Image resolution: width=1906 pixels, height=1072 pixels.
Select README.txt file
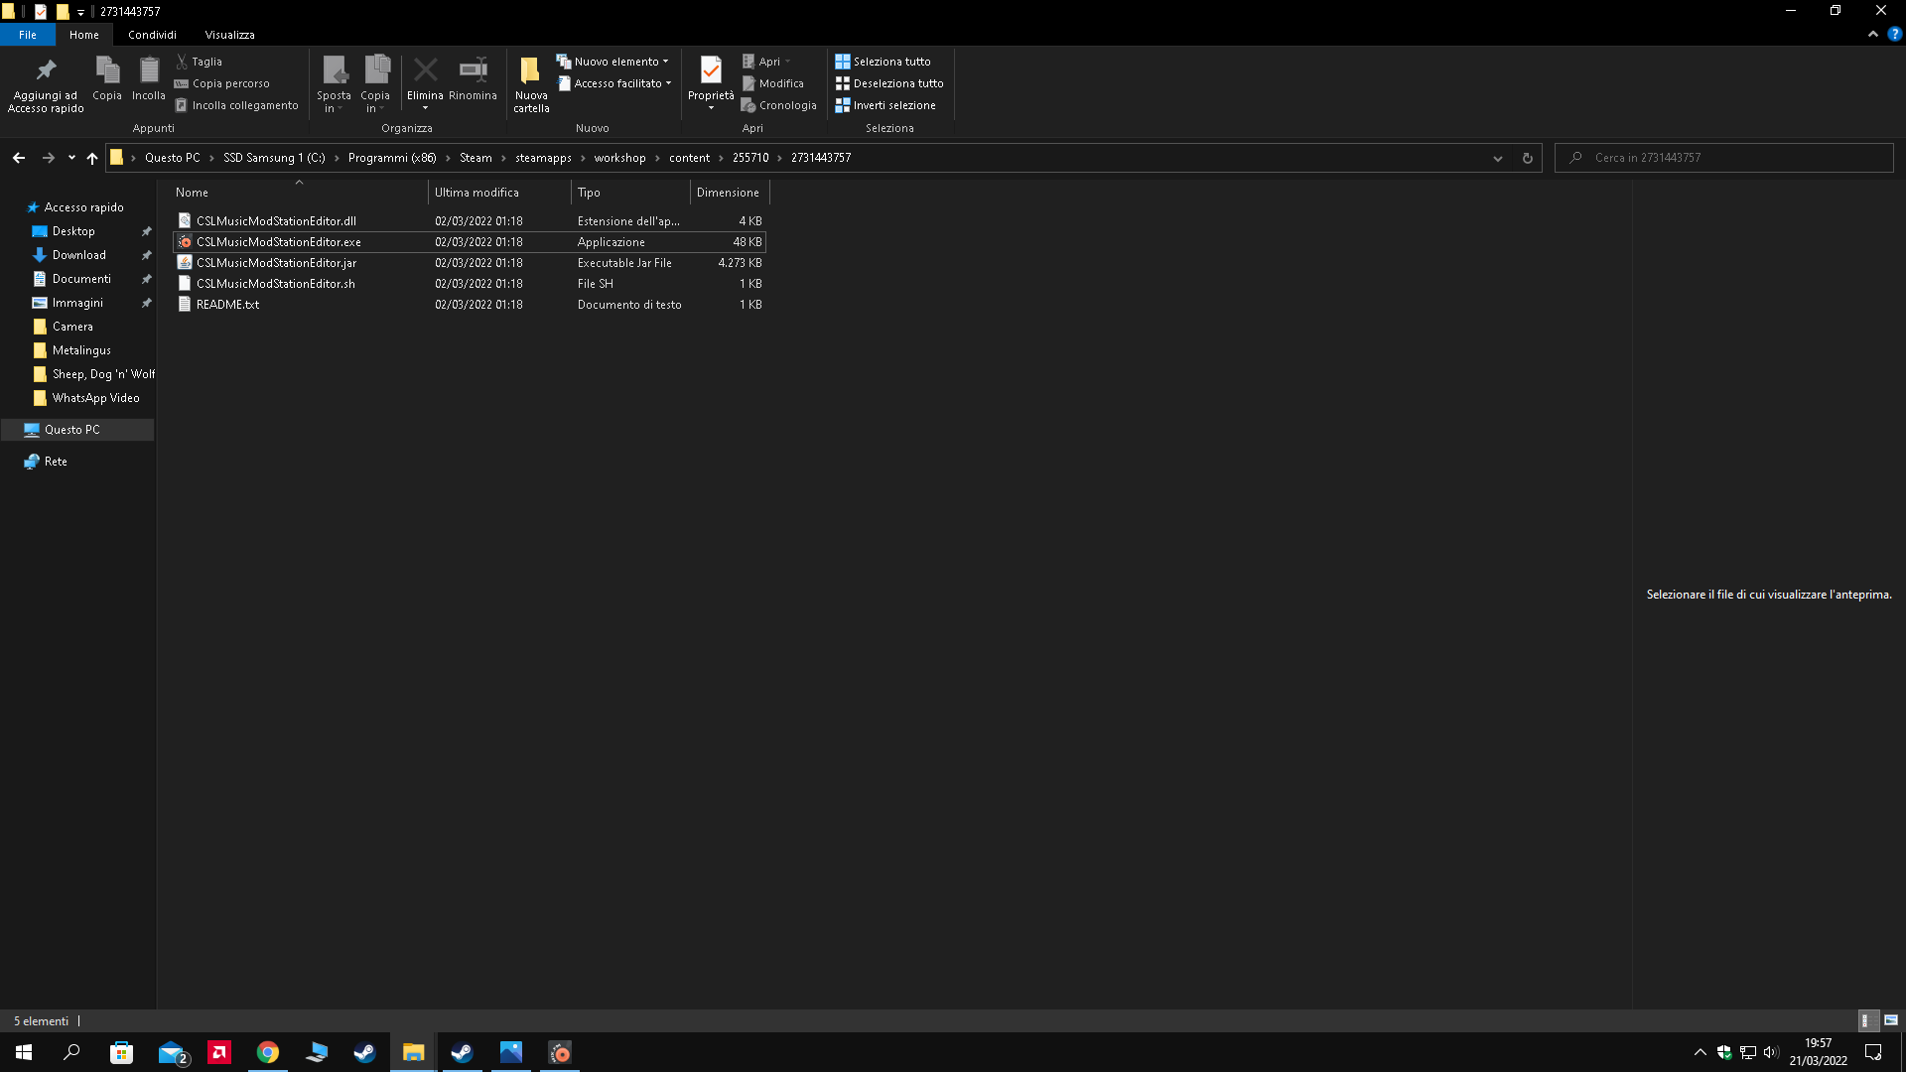(469, 305)
